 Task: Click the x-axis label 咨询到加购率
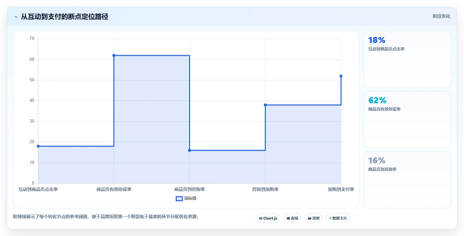coord(265,190)
